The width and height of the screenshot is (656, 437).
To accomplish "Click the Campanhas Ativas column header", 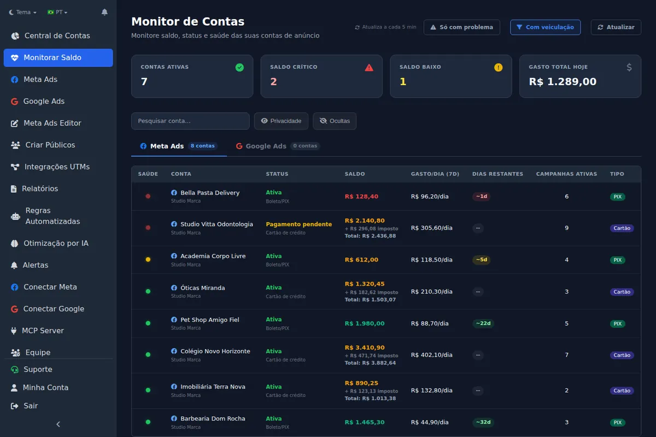I will (566, 174).
